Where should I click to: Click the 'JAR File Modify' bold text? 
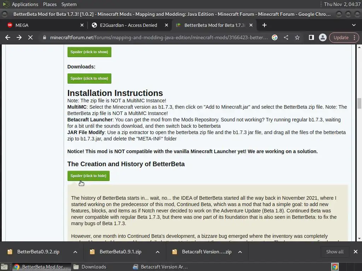coord(86,132)
